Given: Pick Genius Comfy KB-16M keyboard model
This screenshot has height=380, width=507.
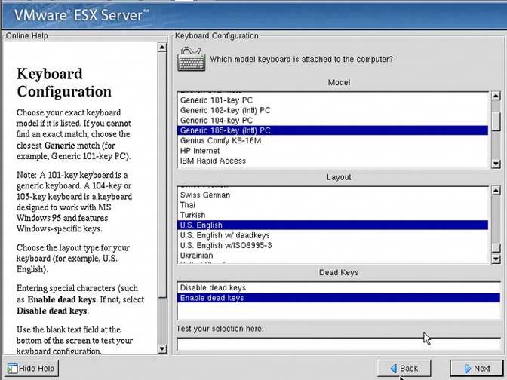Looking at the screenshot, I should pos(333,140).
